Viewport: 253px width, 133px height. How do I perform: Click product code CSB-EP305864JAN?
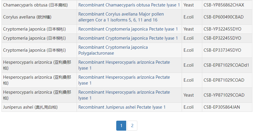(222, 107)
